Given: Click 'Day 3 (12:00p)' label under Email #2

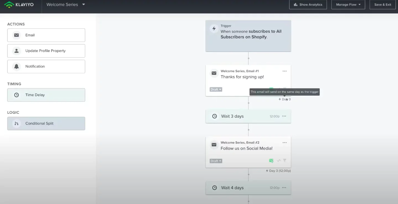Looking at the screenshot, I should pyautogui.click(x=278, y=171).
